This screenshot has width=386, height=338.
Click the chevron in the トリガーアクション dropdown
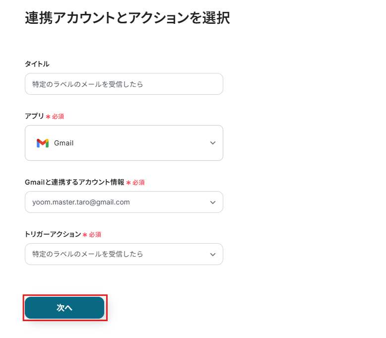(x=213, y=254)
